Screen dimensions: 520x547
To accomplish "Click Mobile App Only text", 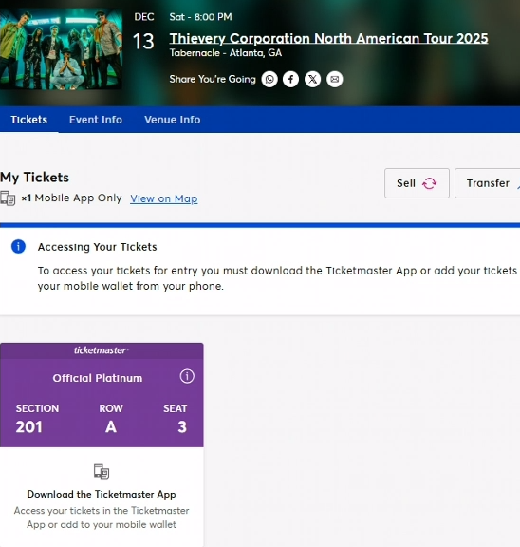I will click(78, 198).
